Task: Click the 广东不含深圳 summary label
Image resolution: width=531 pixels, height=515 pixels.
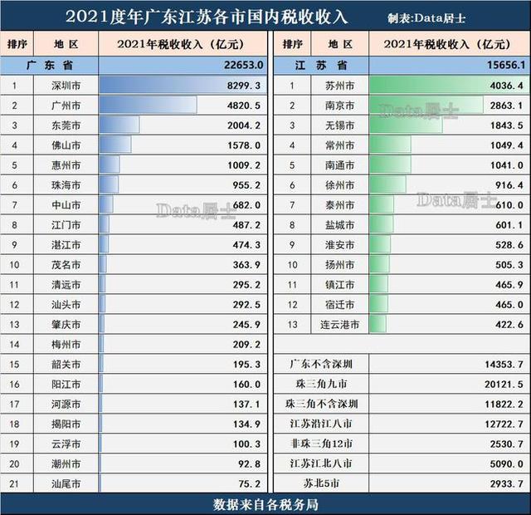Action: click(319, 364)
